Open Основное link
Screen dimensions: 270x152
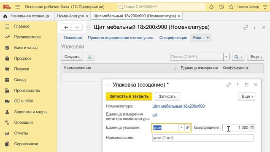coord(73,38)
